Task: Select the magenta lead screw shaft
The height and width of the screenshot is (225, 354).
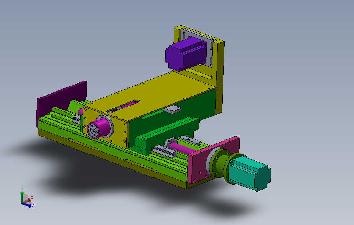Action: [x=183, y=148]
